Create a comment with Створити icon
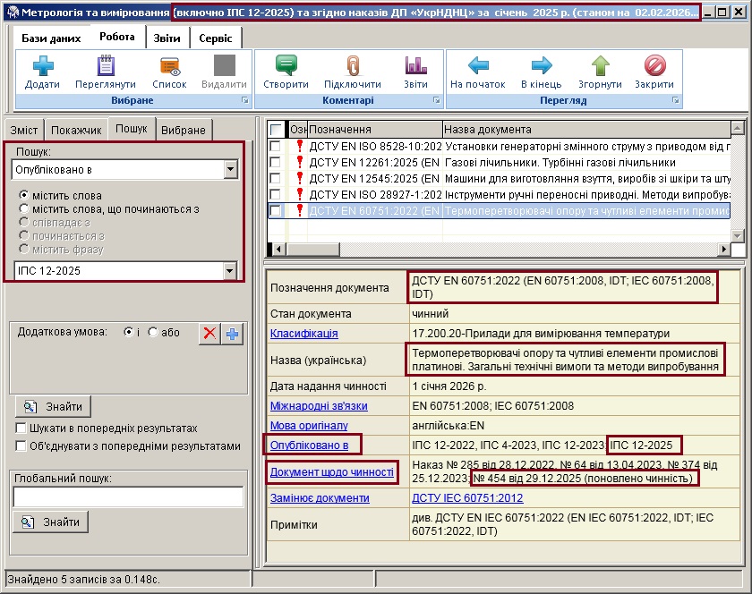This screenshot has width=752, height=594. click(286, 67)
